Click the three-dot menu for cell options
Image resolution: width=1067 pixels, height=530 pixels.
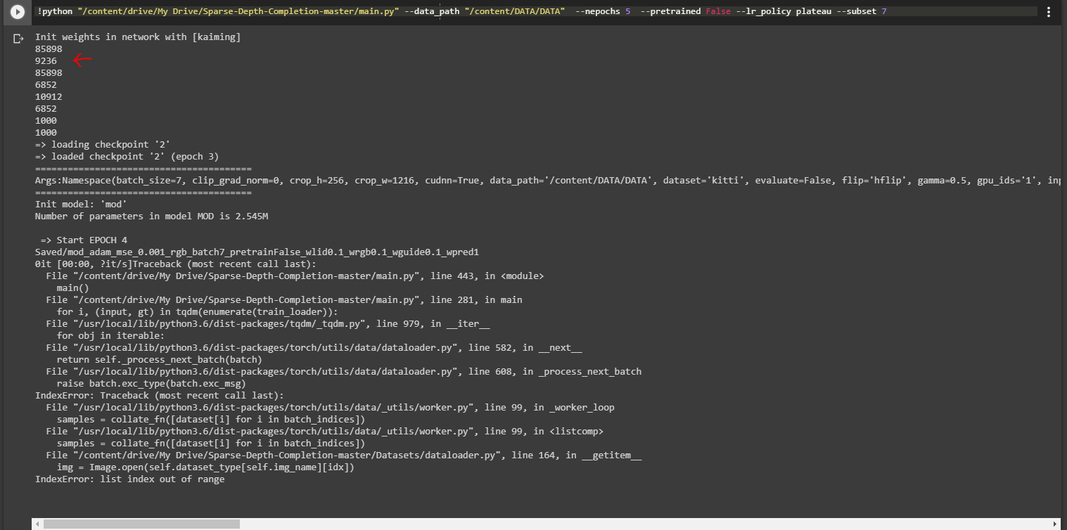tap(1049, 11)
